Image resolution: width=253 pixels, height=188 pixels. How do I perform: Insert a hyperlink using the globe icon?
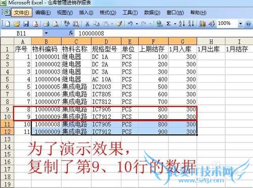tap(159, 24)
